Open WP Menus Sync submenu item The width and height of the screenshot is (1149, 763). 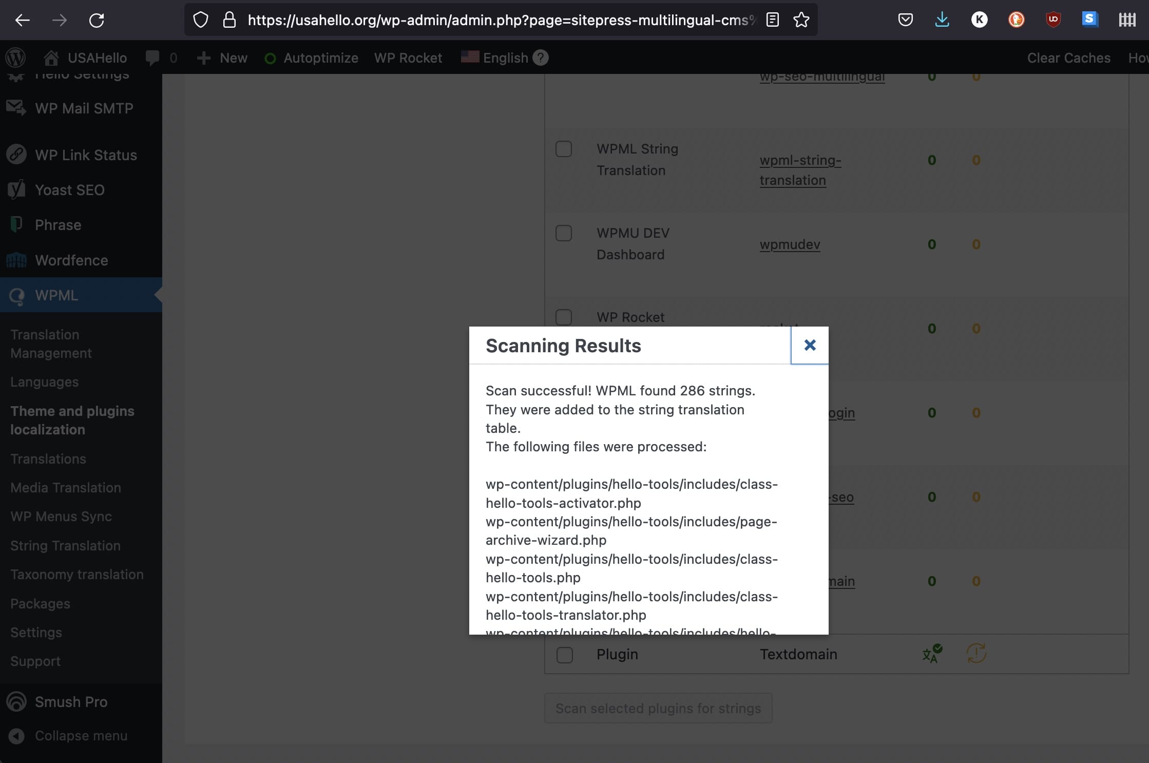coord(61,516)
